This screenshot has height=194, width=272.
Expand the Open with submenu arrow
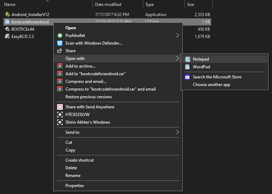177,59
